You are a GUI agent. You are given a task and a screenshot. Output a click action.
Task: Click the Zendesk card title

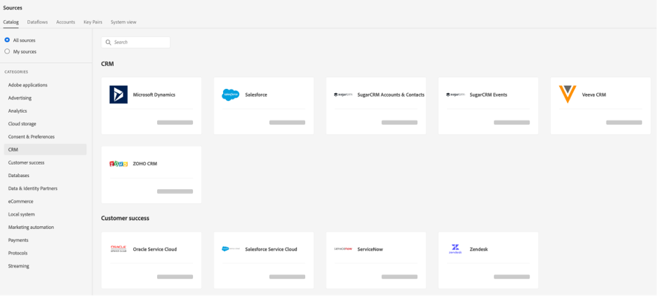(x=478, y=249)
